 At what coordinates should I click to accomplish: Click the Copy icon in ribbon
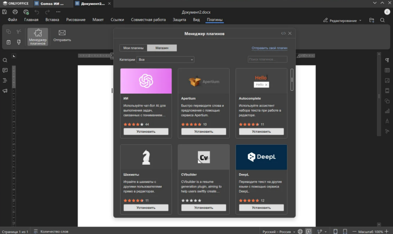(8, 32)
